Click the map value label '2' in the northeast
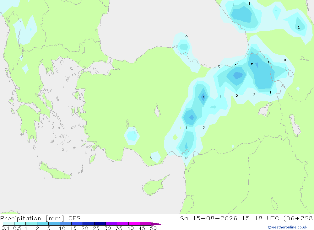 coord(299,27)
